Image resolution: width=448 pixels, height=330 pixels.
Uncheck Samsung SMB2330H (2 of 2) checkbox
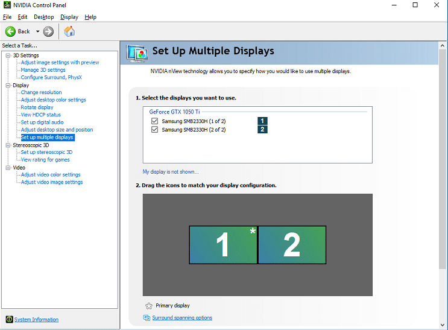point(156,129)
